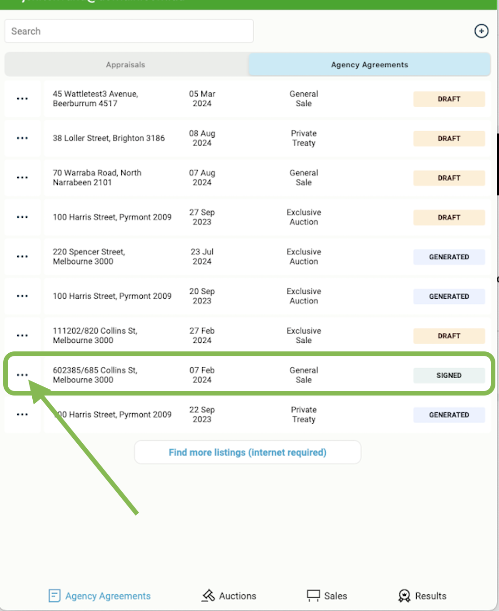Open options for 111202/820 Collins St row

point(22,336)
